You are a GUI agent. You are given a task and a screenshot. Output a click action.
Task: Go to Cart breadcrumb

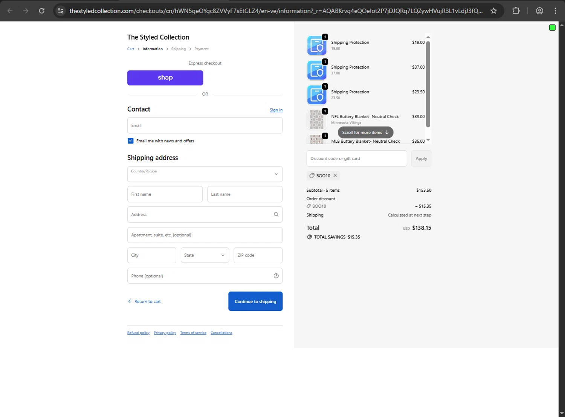[131, 49]
